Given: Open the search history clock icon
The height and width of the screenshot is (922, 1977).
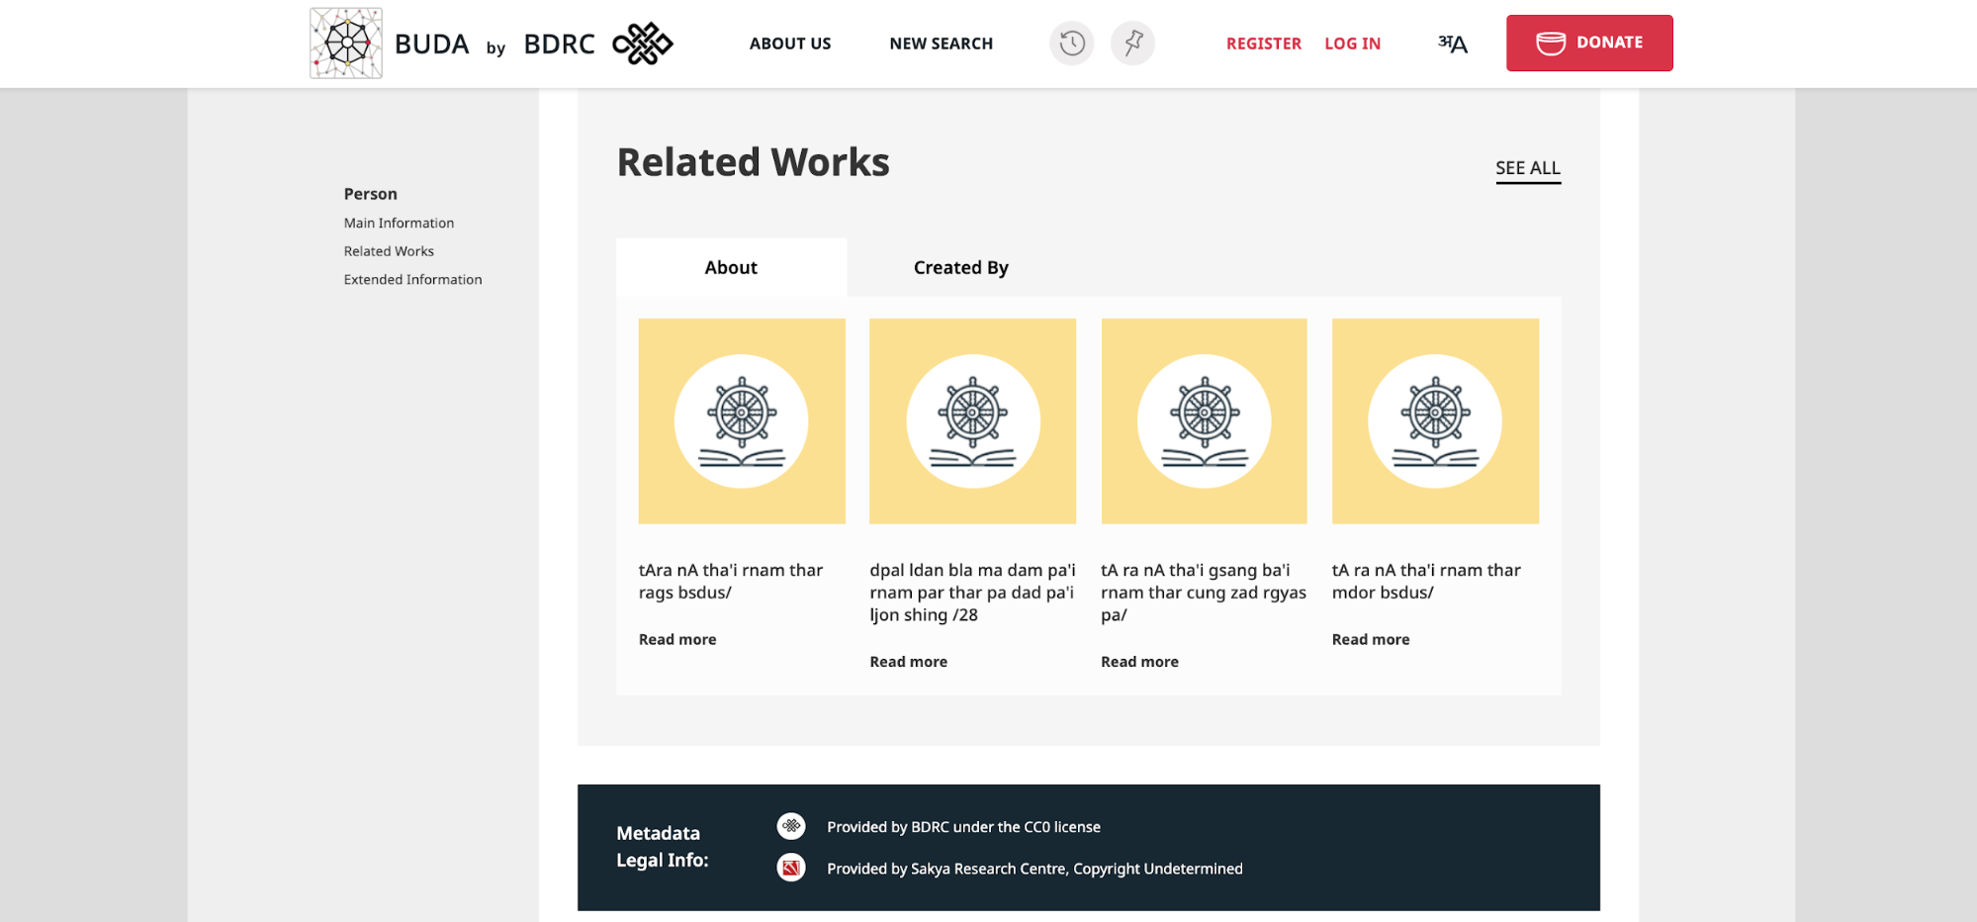Looking at the screenshot, I should (1071, 44).
